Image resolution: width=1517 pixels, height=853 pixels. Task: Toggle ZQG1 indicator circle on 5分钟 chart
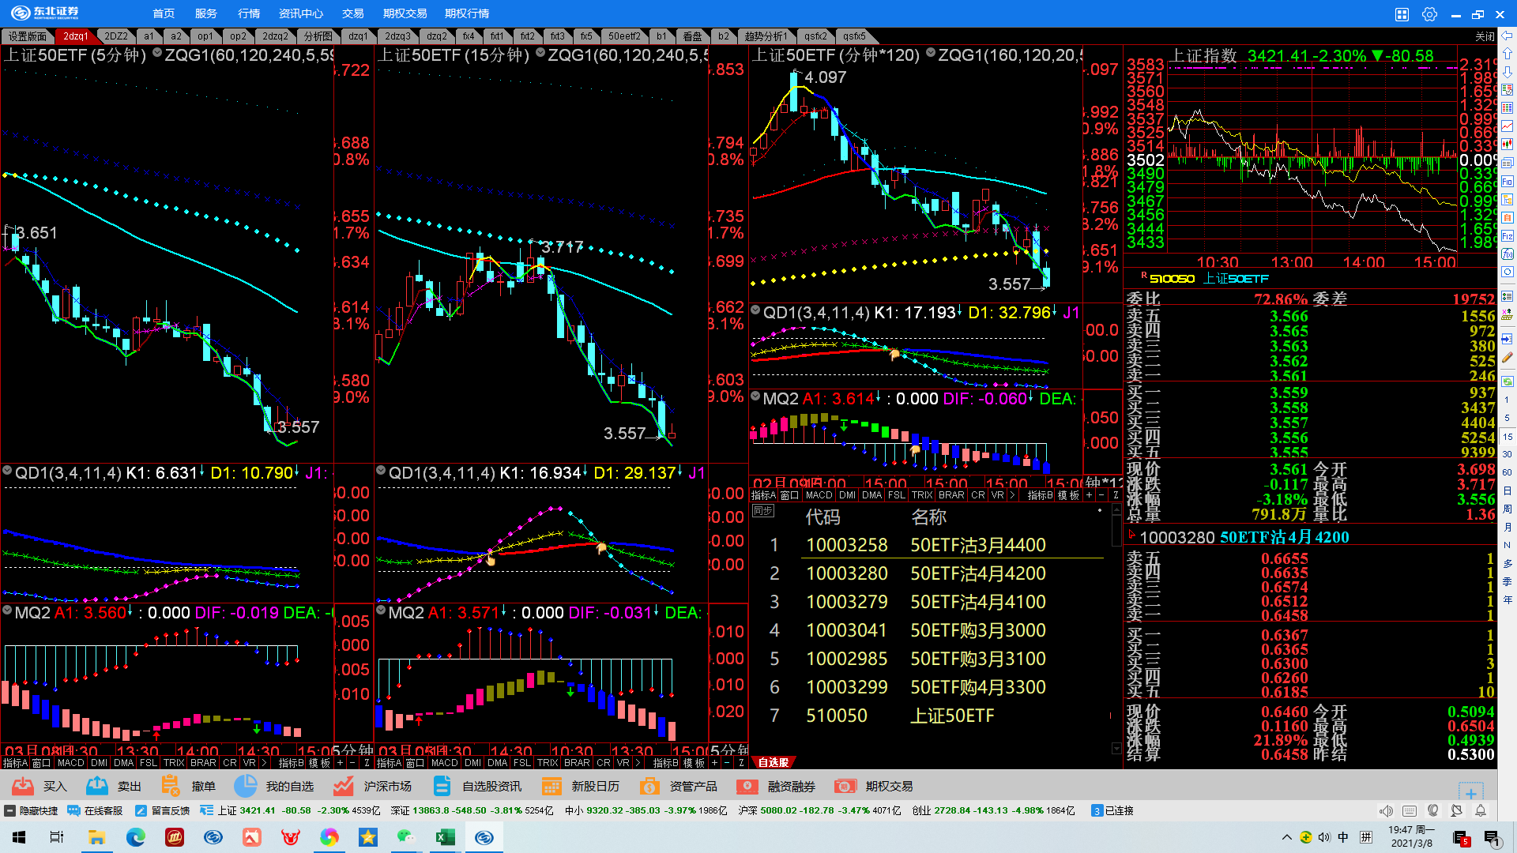click(157, 54)
